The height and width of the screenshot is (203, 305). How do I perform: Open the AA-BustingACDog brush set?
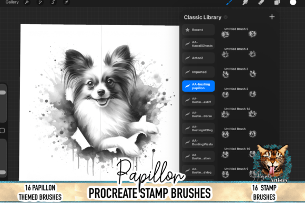(x=198, y=129)
